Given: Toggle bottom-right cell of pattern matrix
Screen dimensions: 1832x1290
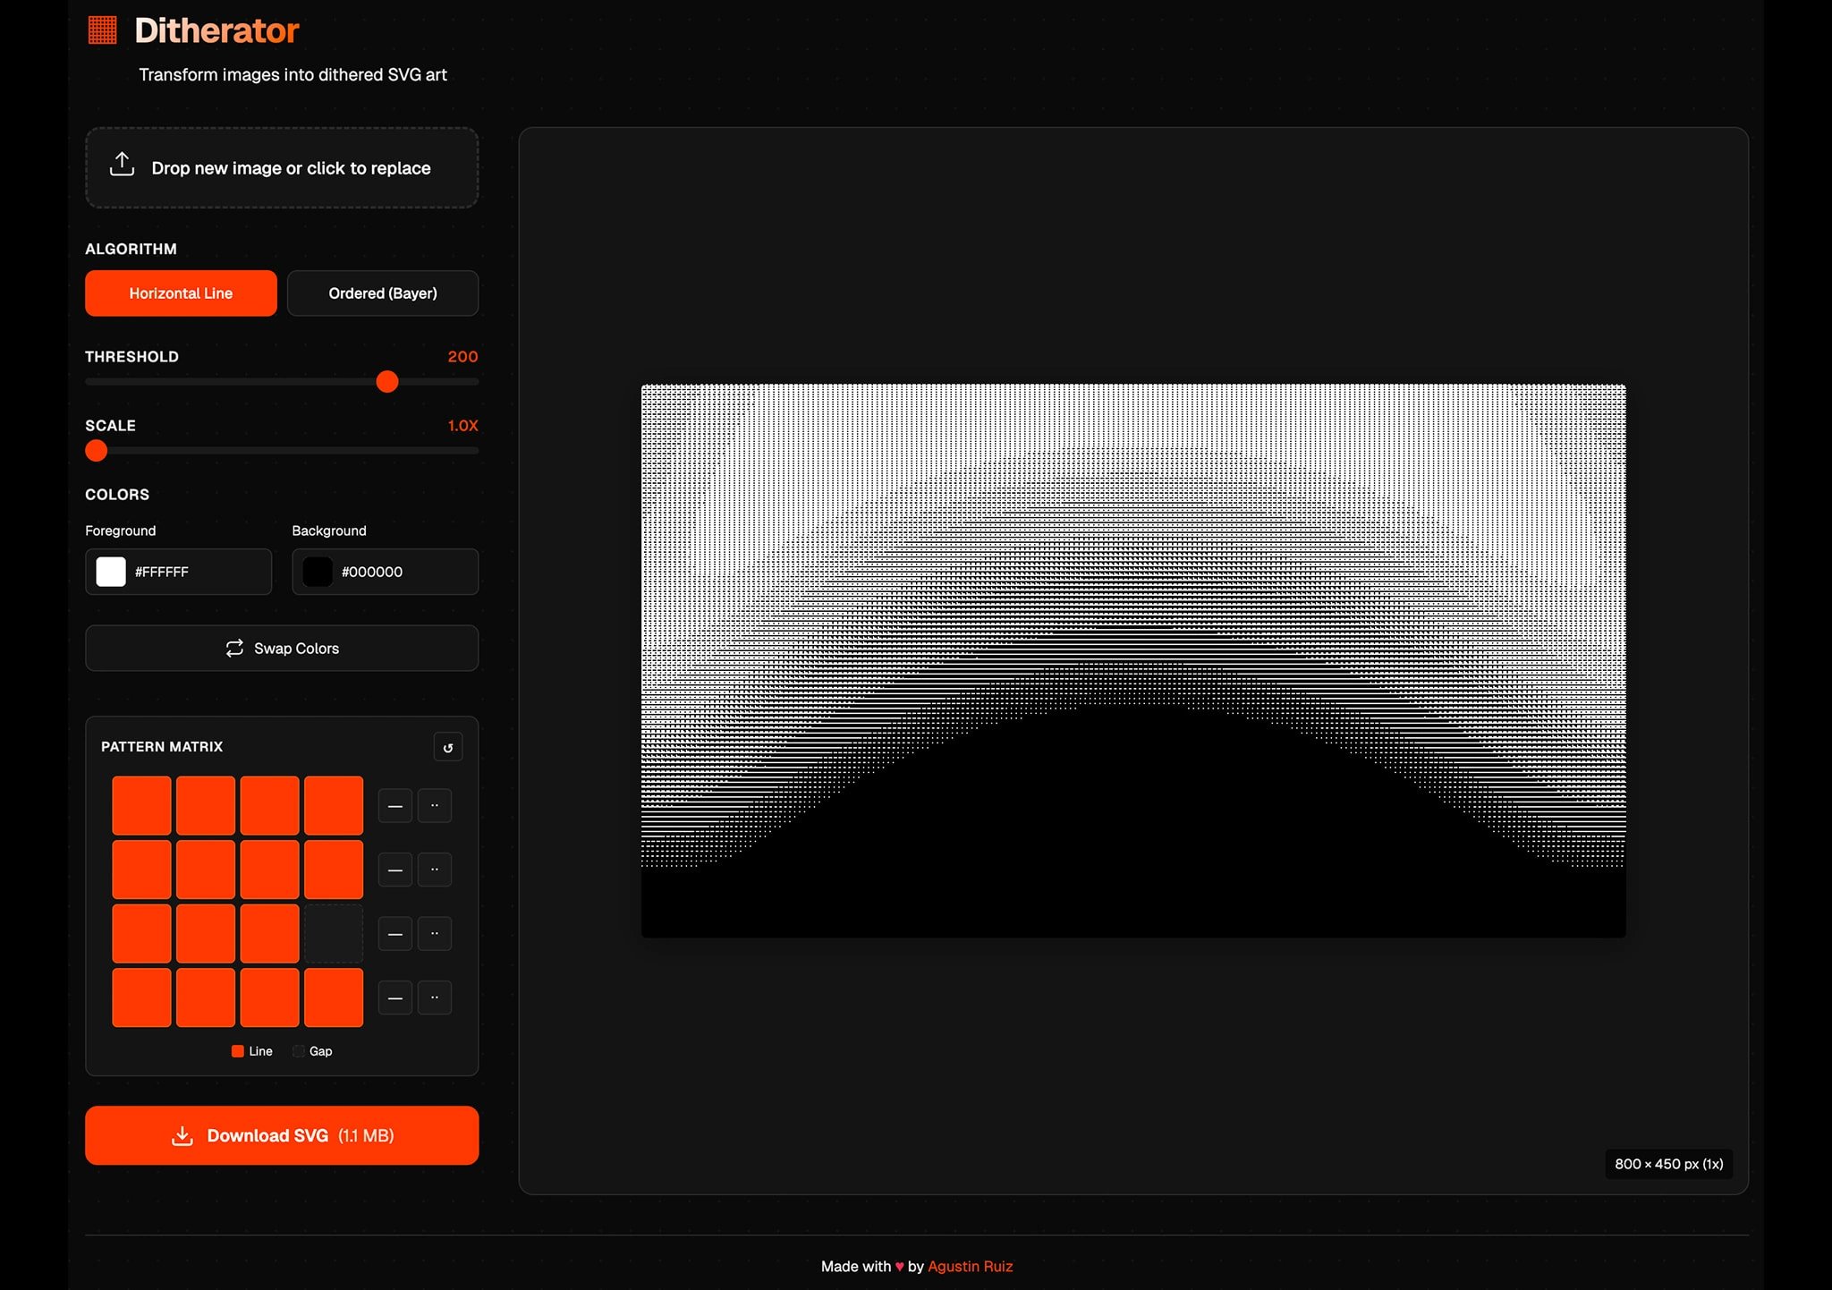Looking at the screenshot, I should click(334, 997).
